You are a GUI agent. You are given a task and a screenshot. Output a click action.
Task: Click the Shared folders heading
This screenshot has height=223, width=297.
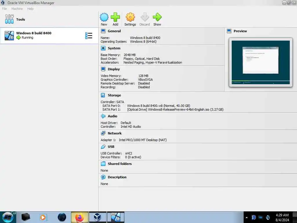pyautogui.click(x=120, y=164)
